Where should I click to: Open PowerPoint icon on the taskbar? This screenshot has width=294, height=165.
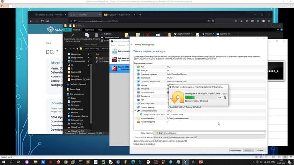(201, 162)
